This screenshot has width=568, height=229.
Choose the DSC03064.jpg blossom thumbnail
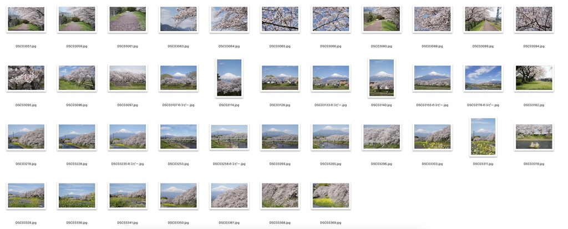coord(229,19)
